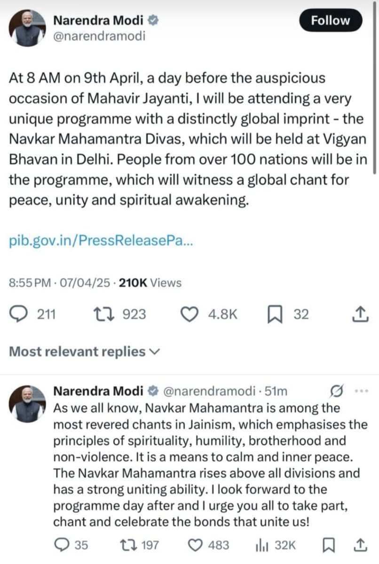
Task: Bookmark the reply tweet
Action: tap(329, 545)
